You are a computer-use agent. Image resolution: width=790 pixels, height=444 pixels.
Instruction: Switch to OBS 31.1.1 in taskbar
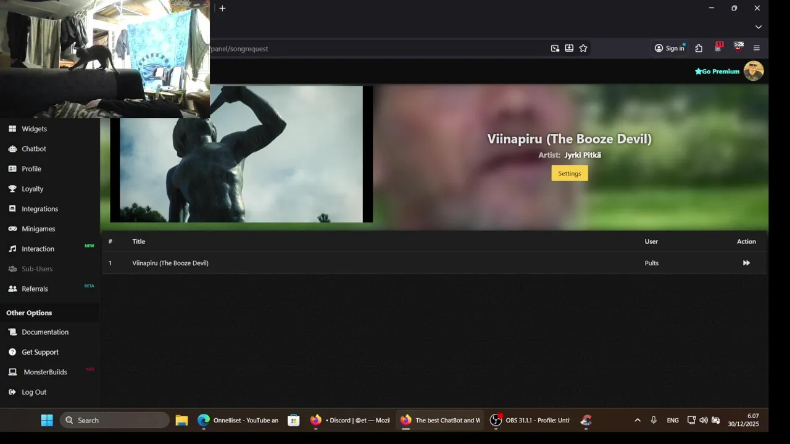tap(530, 421)
